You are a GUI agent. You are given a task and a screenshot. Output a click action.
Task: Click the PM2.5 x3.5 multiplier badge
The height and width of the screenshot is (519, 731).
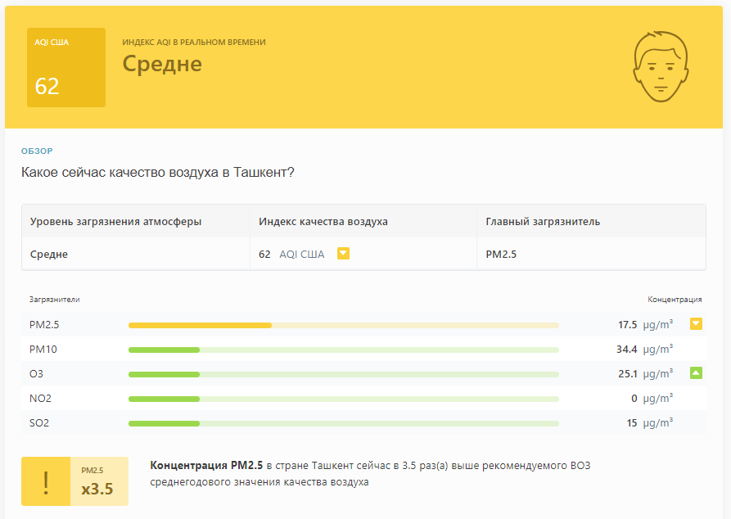(99, 481)
